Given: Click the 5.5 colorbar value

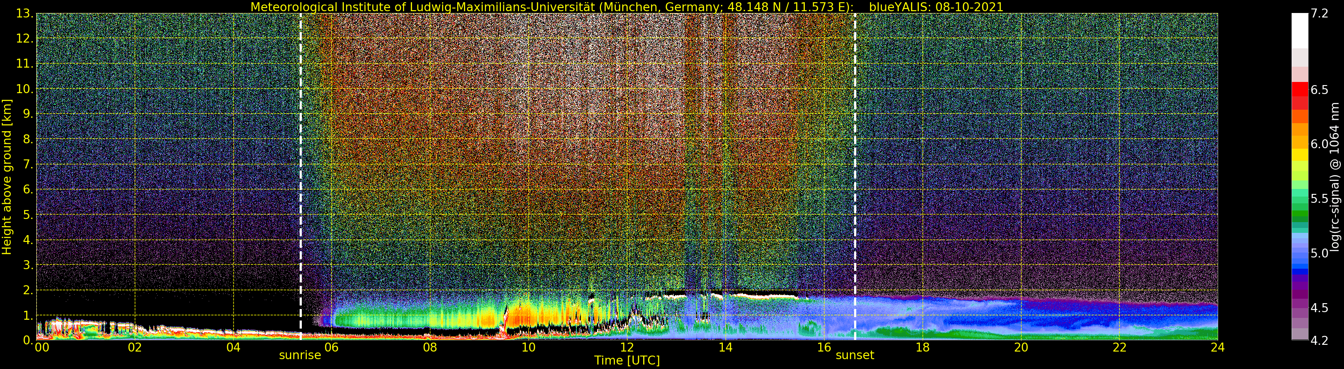Looking at the screenshot, I should coord(1319,199).
